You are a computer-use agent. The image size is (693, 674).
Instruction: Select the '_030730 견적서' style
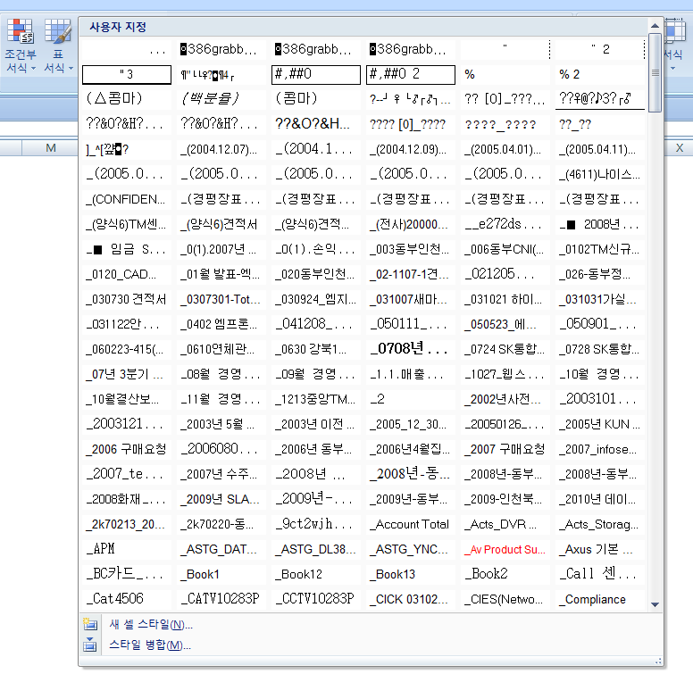click(x=127, y=299)
